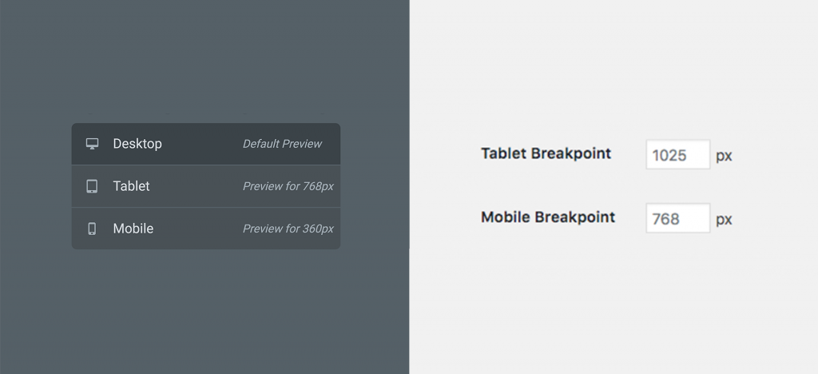
Task: Click the px unit beside Tablet Breakpoint
Action: pos(724,156)
